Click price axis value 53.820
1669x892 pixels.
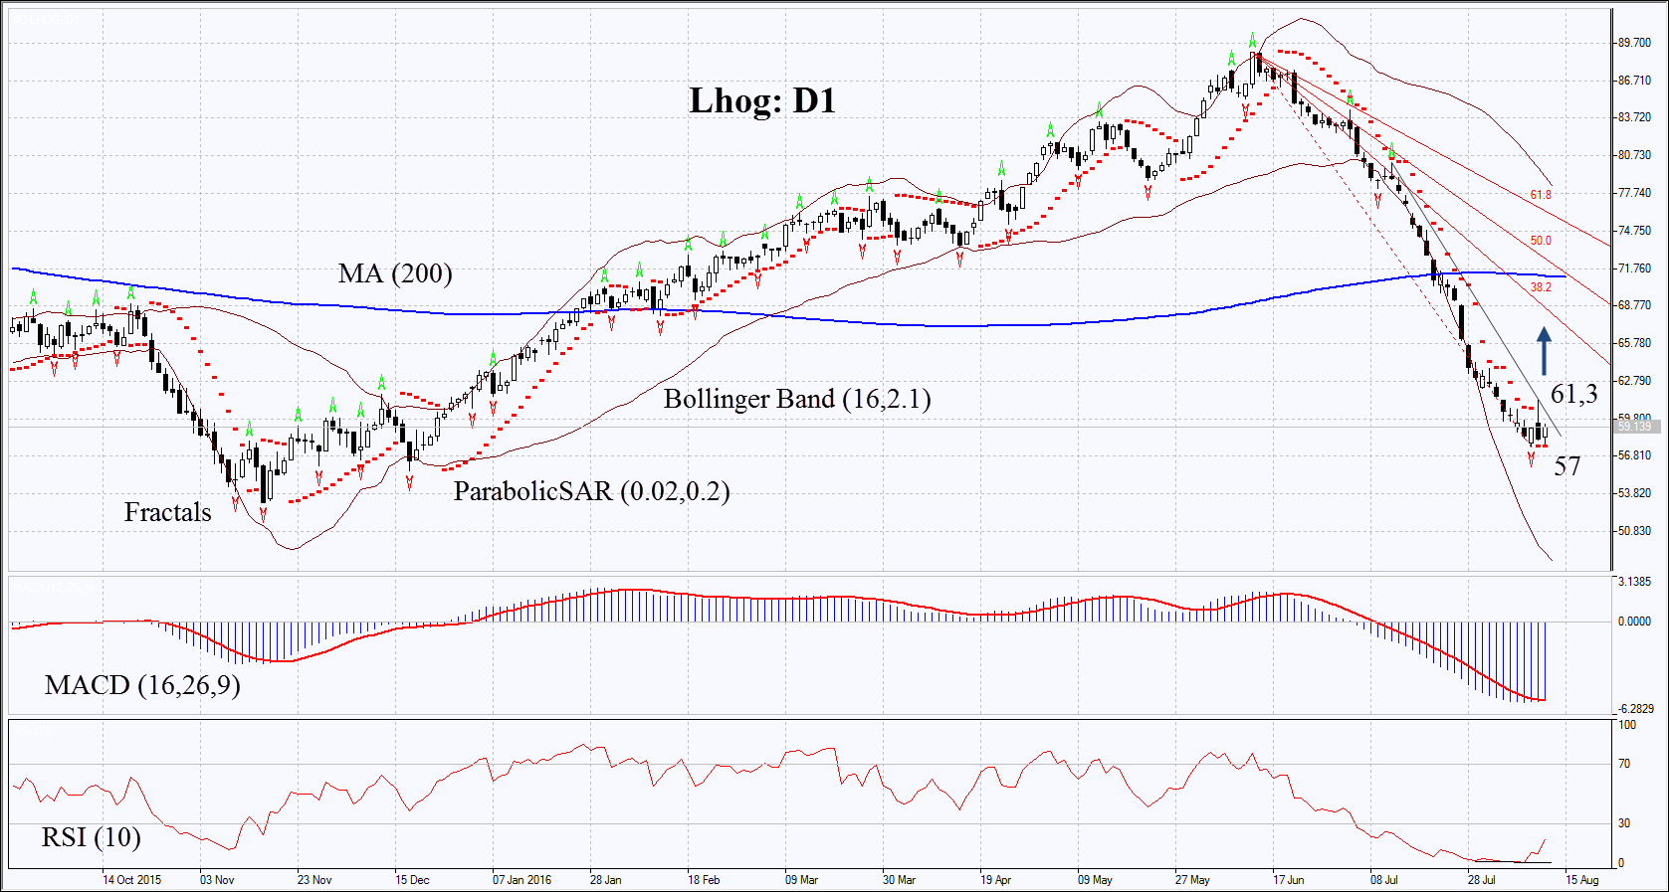pos(1634,493)
